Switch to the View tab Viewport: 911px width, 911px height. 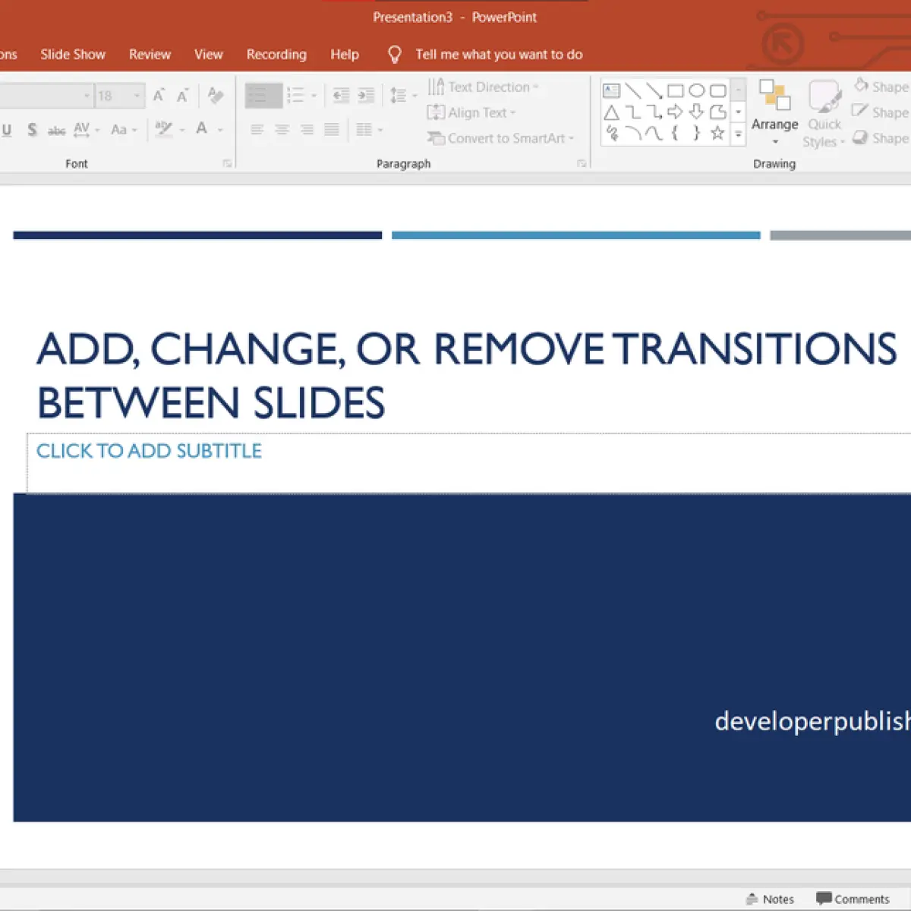coord(208,55)
